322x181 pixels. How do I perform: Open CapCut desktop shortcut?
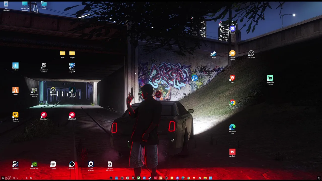click(53, 165)
